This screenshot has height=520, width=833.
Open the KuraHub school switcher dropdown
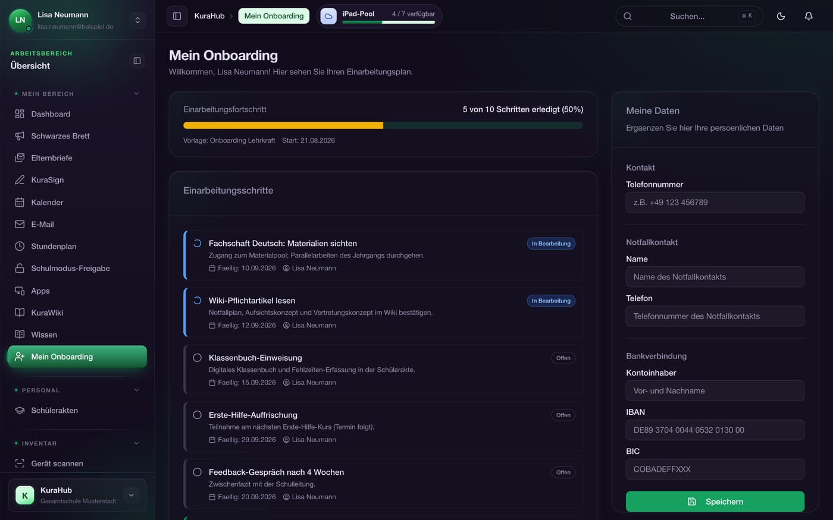coord(131,495)
